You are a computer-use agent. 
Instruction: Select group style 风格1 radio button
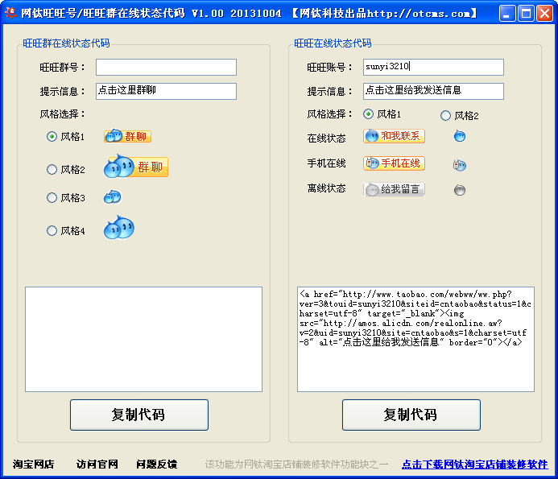[x=52, y=136]
